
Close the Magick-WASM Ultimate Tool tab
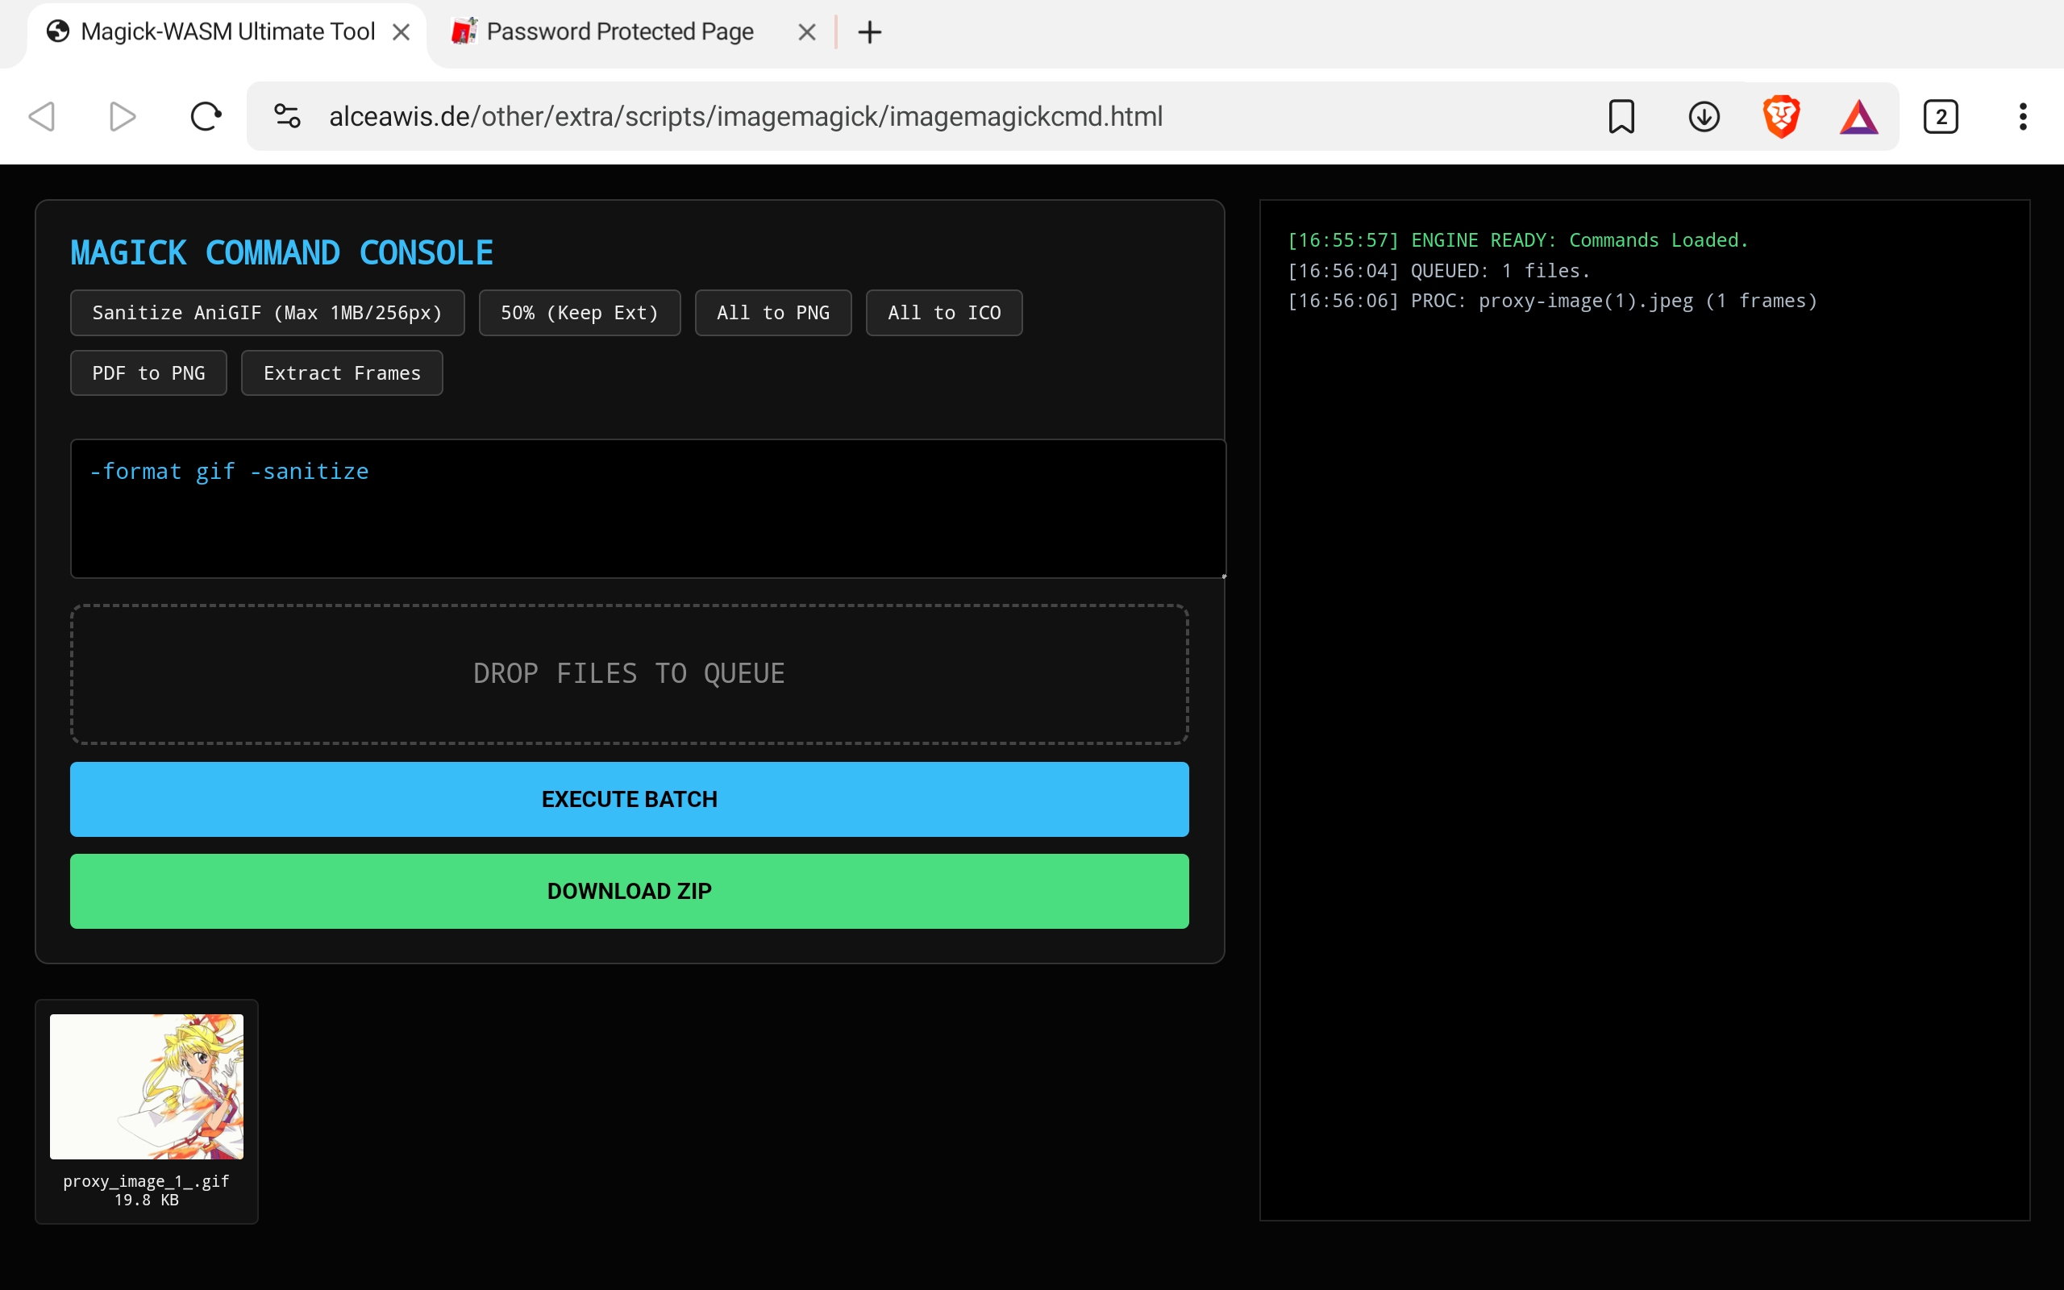click(x=401, y=32)
